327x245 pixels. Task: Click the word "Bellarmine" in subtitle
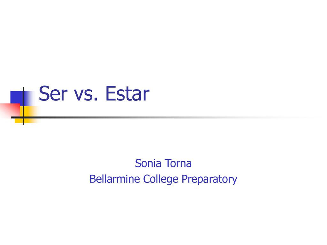[115, 179]
